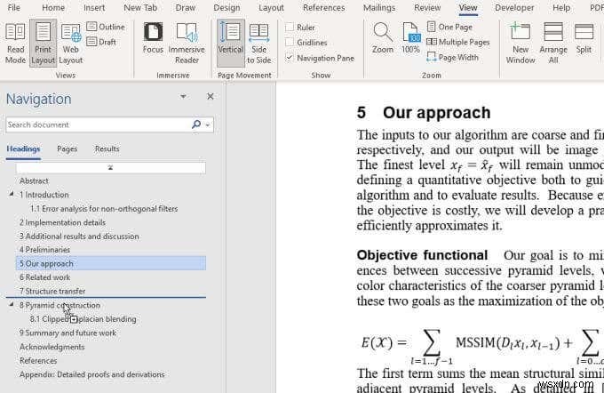Go to 7 Structure transfer heading
The height and width of the screenshot is (393, 604).
pyautogui.click(x=52, y=291)
